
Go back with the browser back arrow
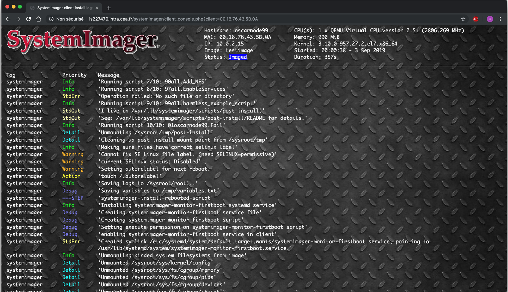tap(8, 19)
